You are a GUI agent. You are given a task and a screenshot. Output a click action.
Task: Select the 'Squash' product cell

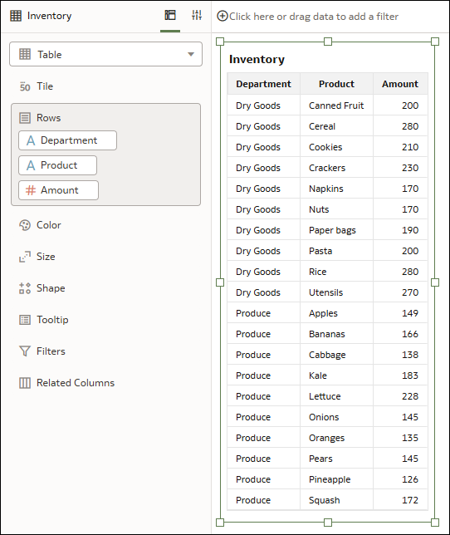click(x=336, y=500)
